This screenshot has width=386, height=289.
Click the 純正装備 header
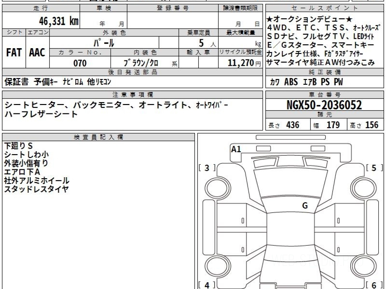[x=325, y=72]
